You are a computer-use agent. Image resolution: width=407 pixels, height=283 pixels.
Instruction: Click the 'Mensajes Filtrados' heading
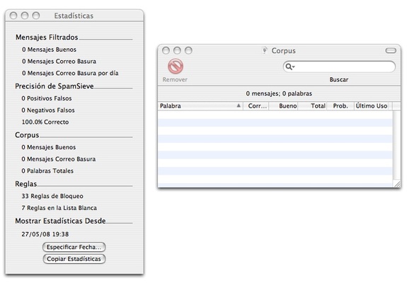[47, 37]
